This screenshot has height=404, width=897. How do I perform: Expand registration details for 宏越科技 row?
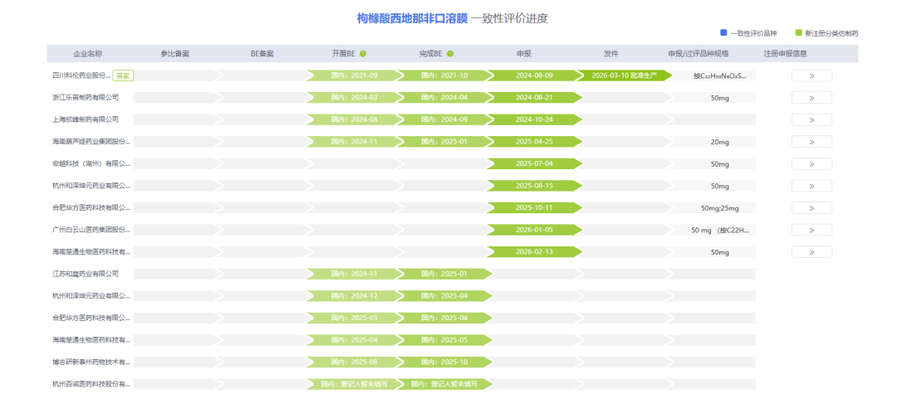pos(811,163)
